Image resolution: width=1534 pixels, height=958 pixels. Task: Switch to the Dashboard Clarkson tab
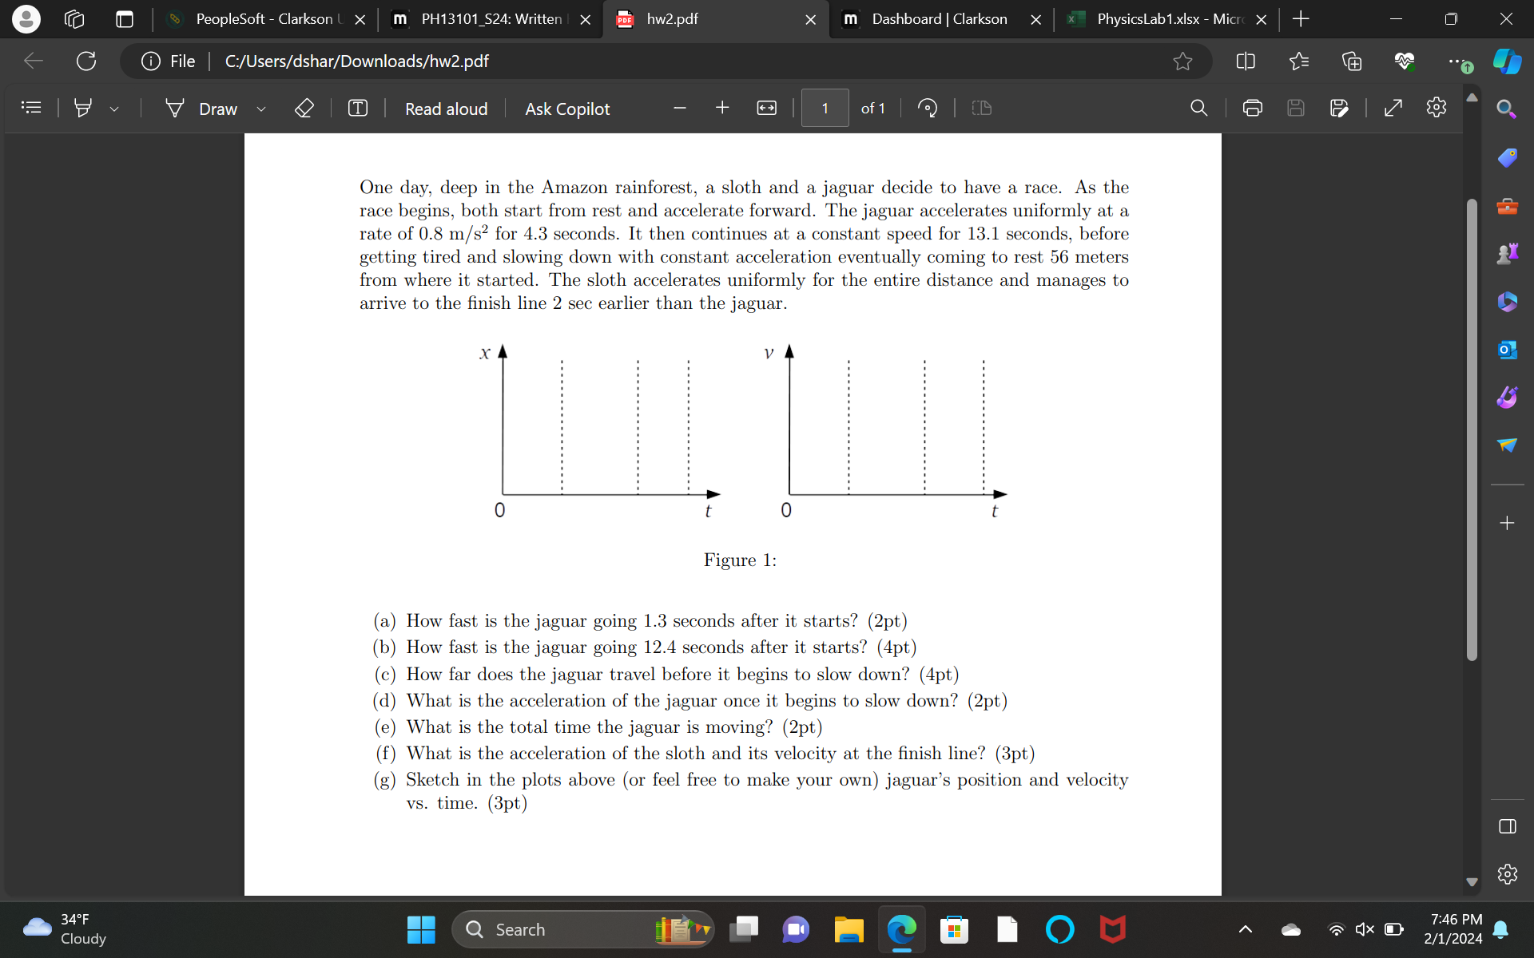point(939,19)
